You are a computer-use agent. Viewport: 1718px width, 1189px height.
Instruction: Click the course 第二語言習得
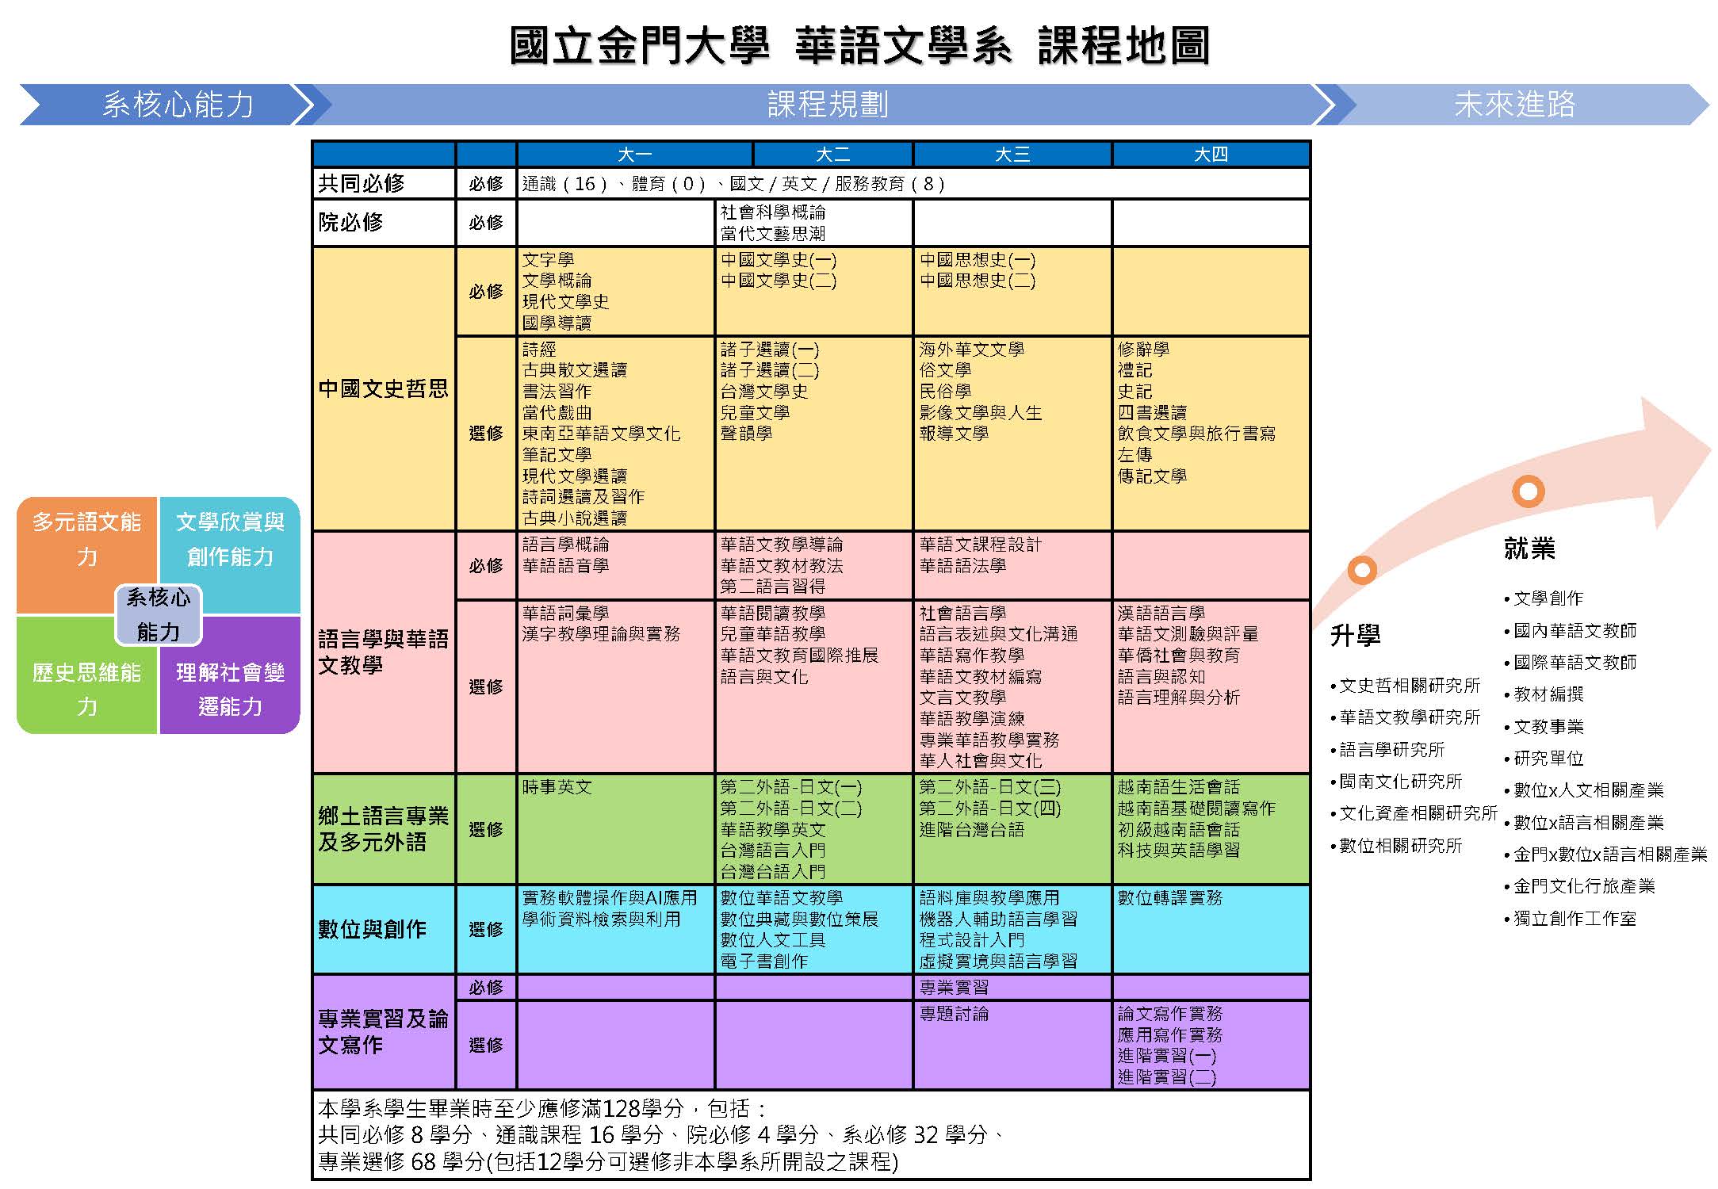coord(773,587)
